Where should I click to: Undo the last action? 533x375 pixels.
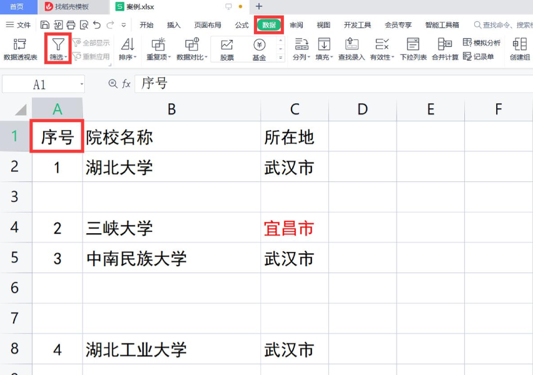(97, 25)
